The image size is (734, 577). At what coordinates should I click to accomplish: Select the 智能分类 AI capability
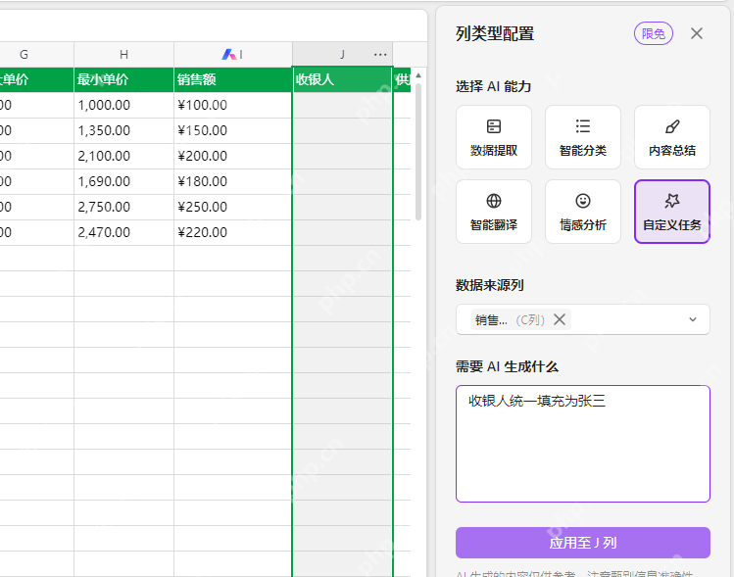pos(583,137)
